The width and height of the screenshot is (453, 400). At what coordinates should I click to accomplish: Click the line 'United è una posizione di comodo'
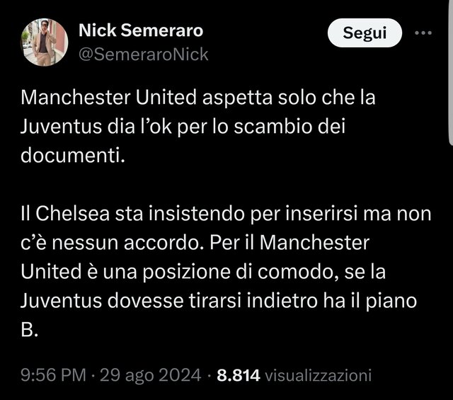point(203,272)
